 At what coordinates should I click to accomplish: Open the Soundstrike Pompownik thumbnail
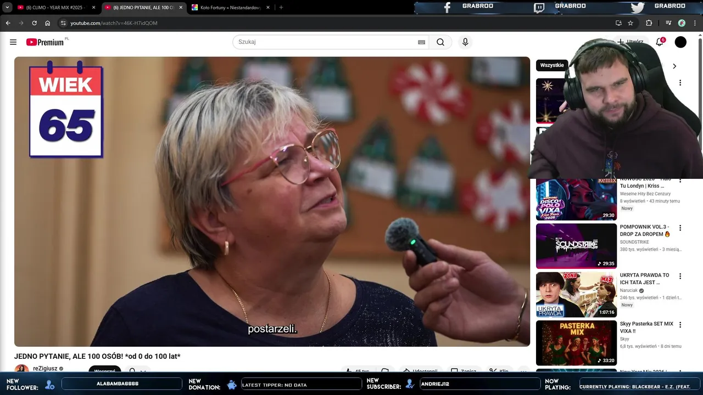576,246
